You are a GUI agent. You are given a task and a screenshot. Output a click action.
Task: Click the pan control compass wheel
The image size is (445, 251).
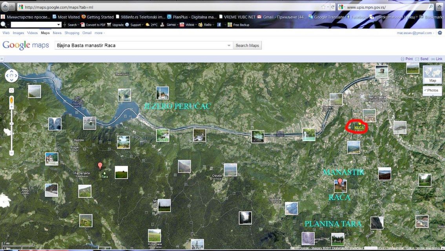pos(11,75)
